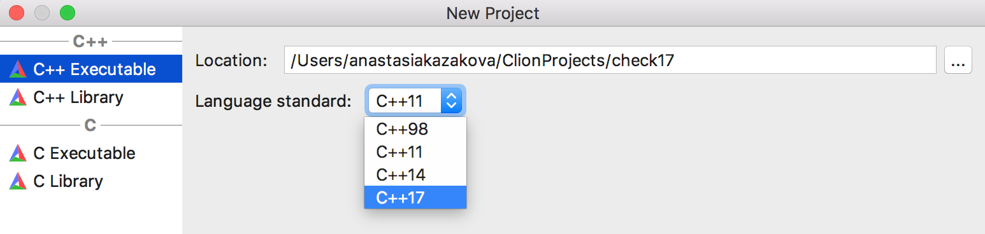This screenshot has height=234, width=985.
Task: Click the C Executable CMake icon
Action: click(18, 153)
